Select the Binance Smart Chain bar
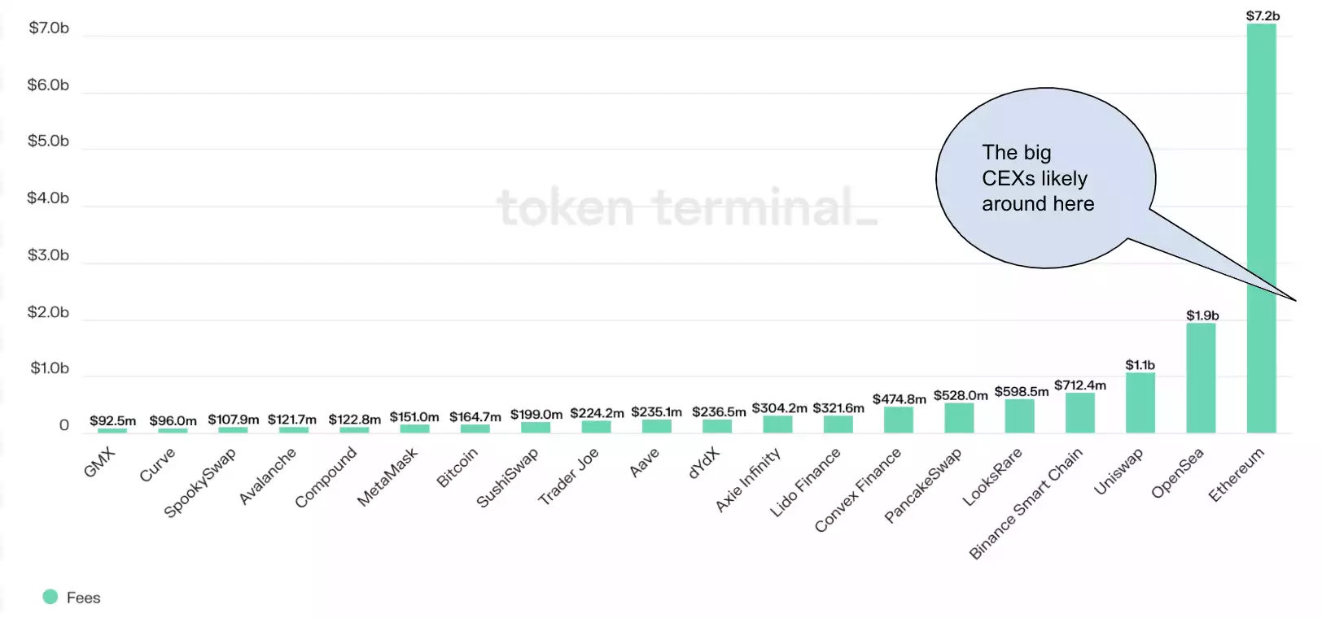1322x618 pixels. point(1079,413)
